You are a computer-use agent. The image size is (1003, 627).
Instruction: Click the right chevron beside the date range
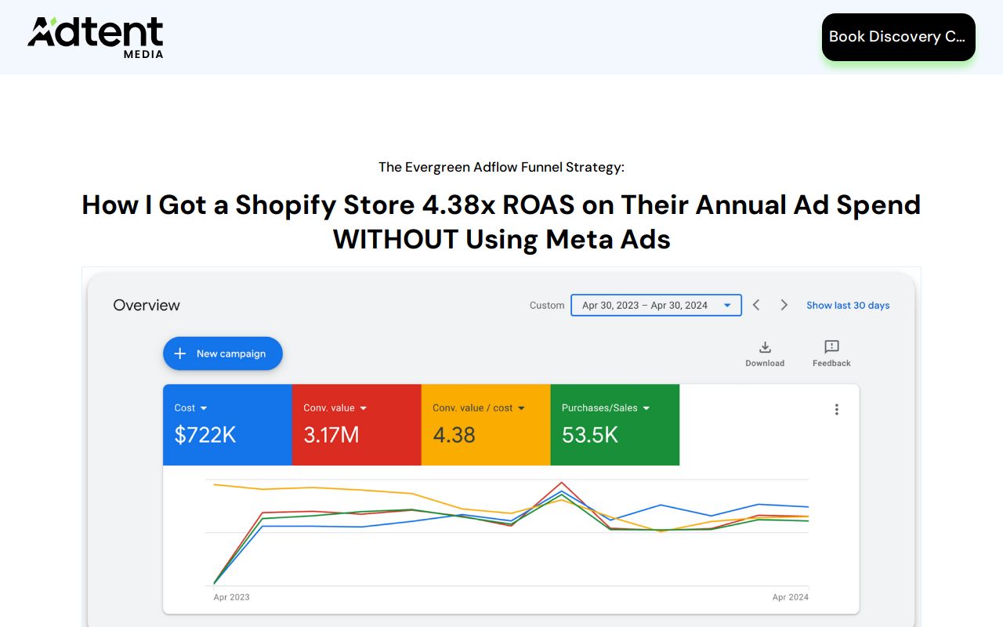tap(784, 305)
